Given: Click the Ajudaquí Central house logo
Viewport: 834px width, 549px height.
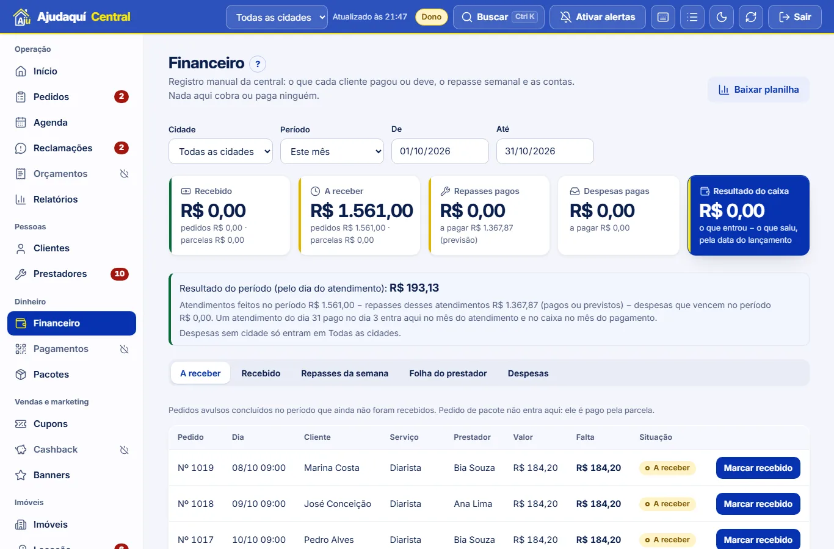Looking at the screenshot, I should coord(22,17).
